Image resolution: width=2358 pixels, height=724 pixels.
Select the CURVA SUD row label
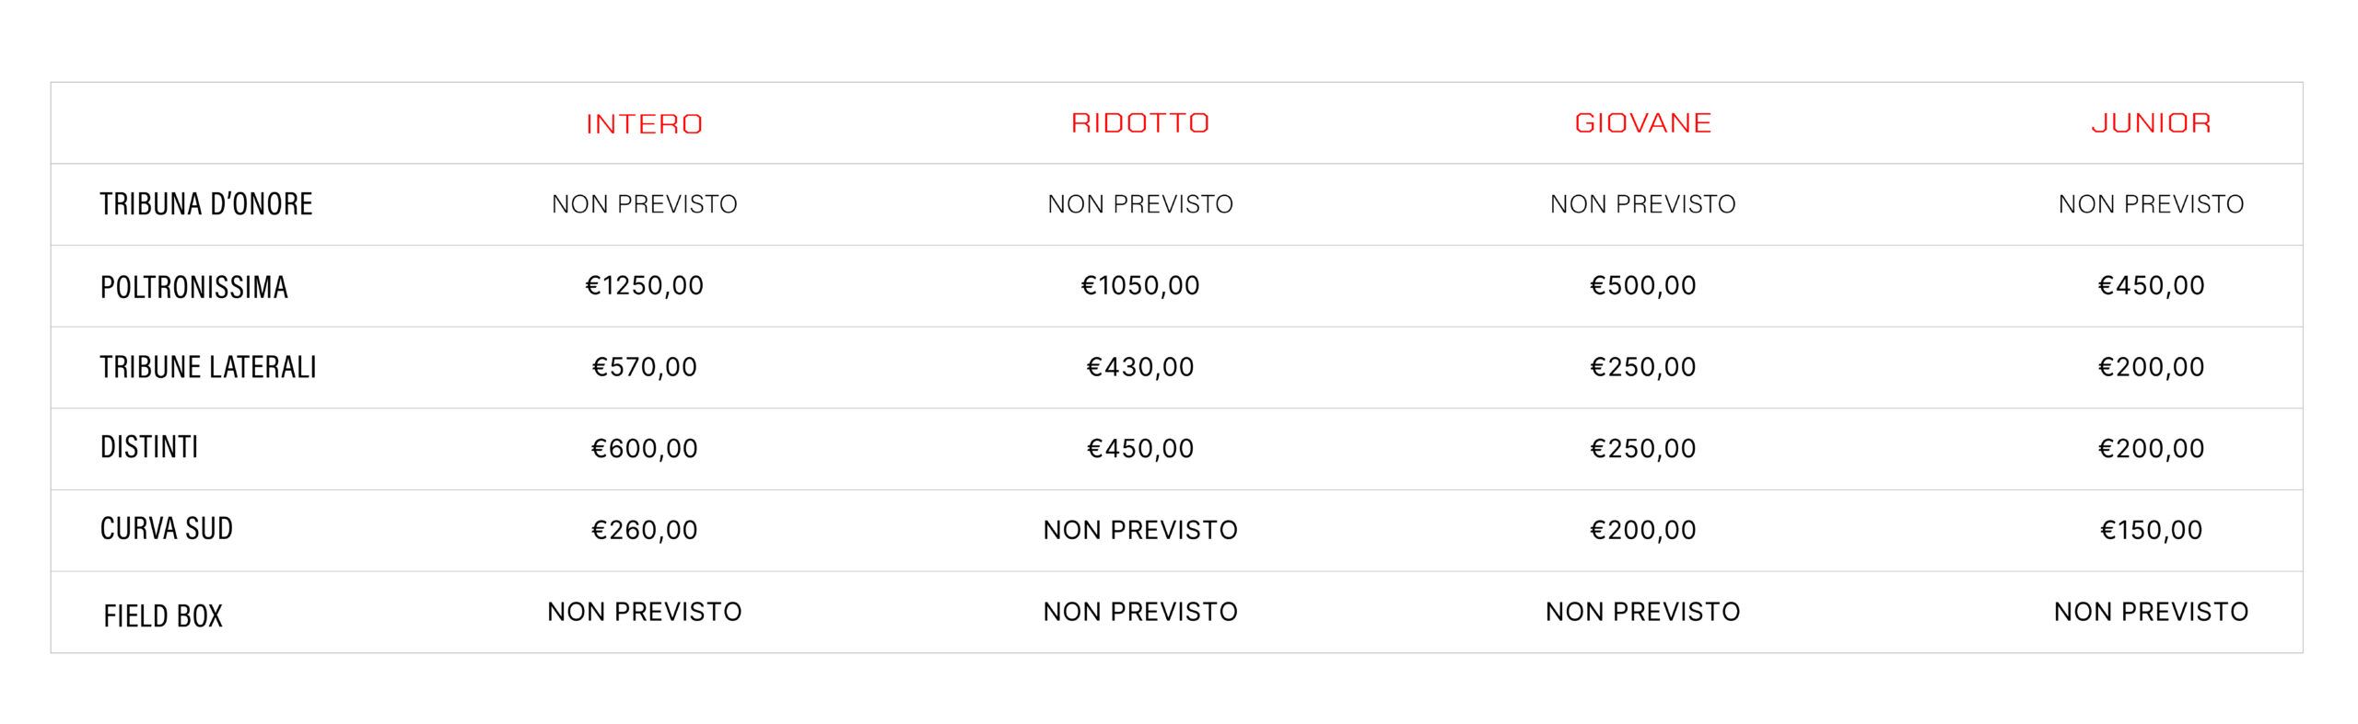pyautogui.click(x=167, y=529)
